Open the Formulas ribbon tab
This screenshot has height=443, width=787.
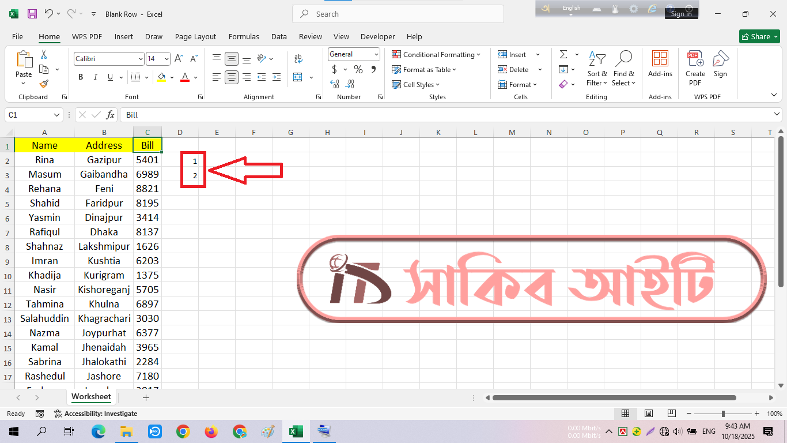click(244, 36)
